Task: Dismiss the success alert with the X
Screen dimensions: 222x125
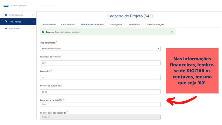Action: [172, 32]
